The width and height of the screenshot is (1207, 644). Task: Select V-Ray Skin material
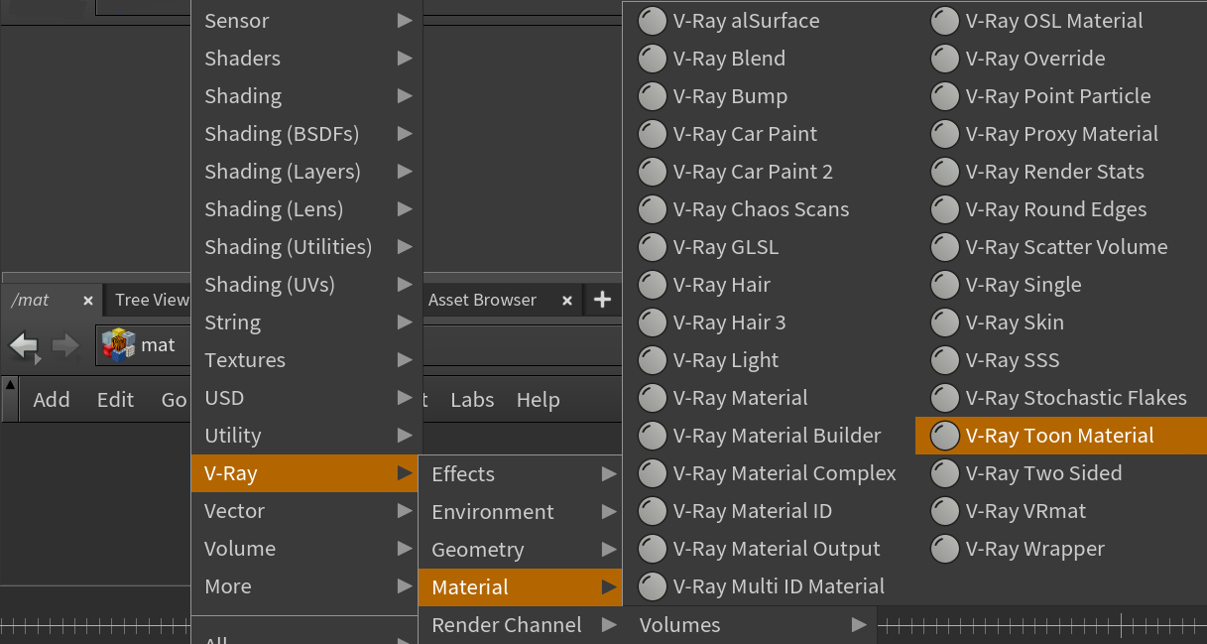tap(1061, 322)
